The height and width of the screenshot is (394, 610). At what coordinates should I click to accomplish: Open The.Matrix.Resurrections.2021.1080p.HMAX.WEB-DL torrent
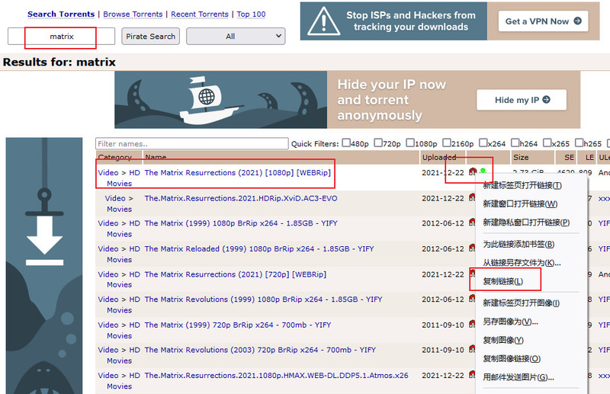coord(276,376)
